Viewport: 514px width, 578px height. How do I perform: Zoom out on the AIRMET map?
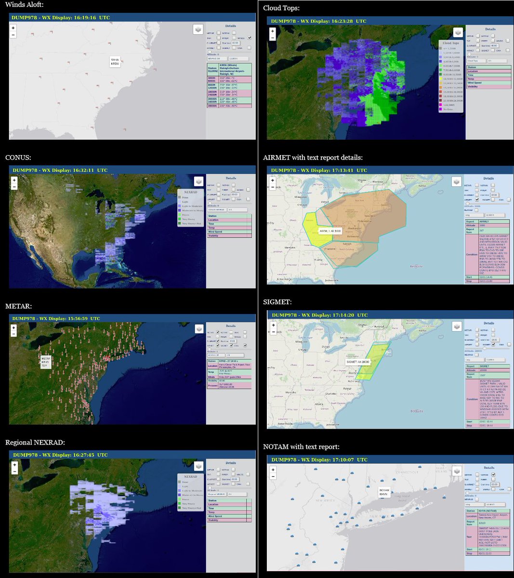click(x=273, y=186)
